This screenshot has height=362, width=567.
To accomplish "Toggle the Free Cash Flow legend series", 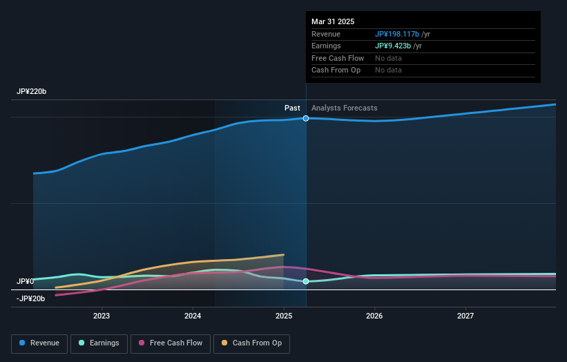I will (x=171, y=343).
